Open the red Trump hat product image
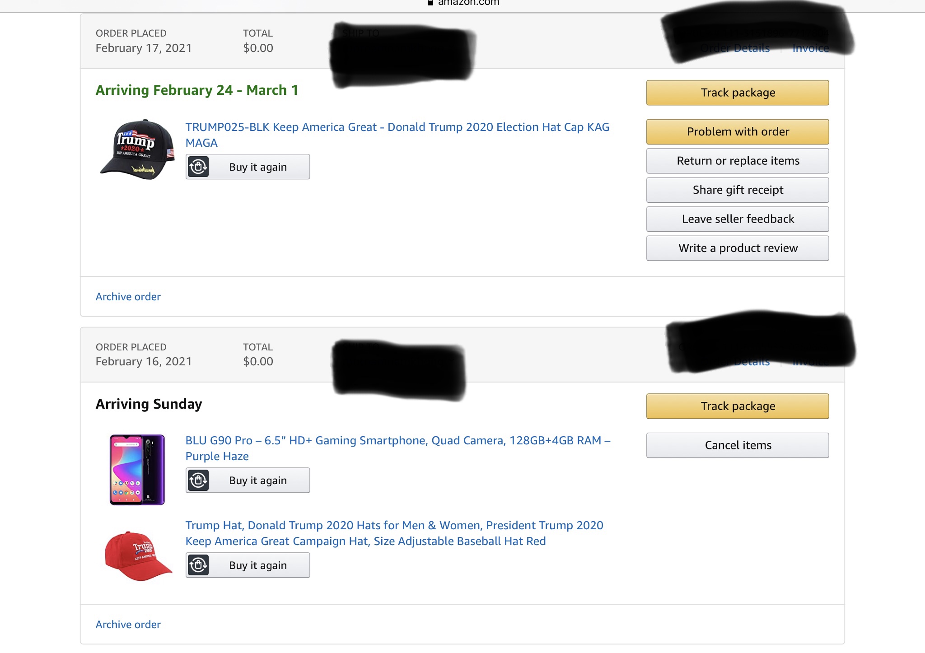This screenshot has height=653, width=925. coord(138,555)
